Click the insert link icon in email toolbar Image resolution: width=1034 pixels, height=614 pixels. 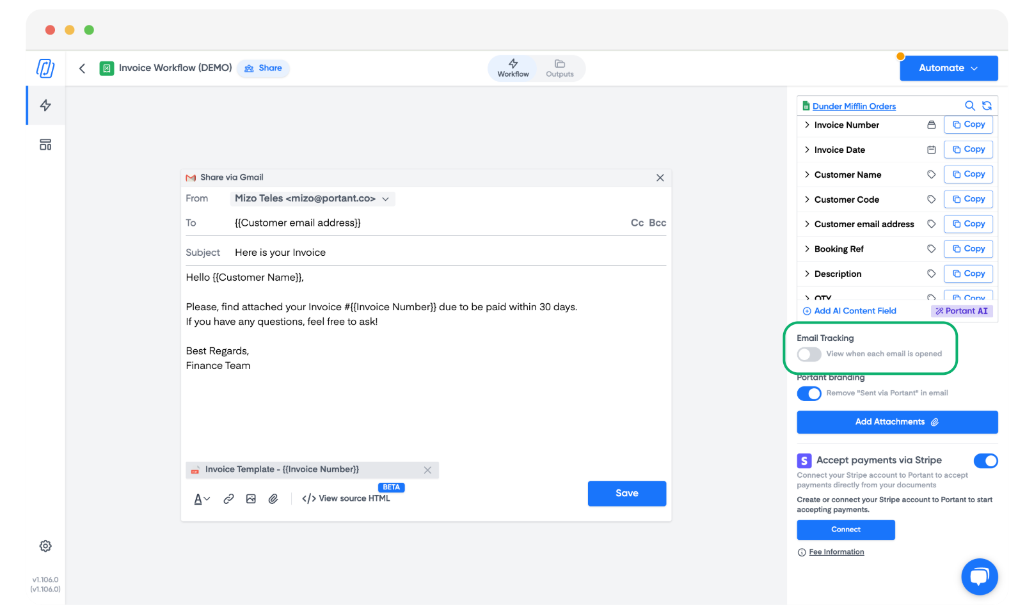click(228, 499)
